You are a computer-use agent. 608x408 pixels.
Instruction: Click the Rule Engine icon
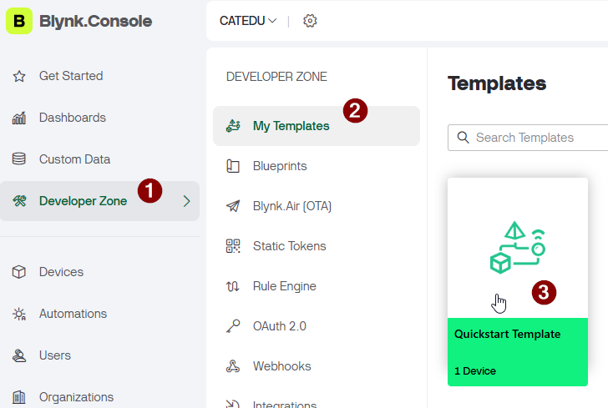[234, 286]
